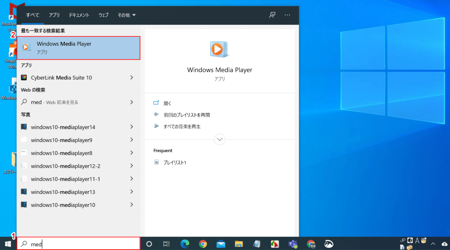450x250 pixels.
Task: Expand windows10-mediaplayer10 chevron
Action: (132, 205)
